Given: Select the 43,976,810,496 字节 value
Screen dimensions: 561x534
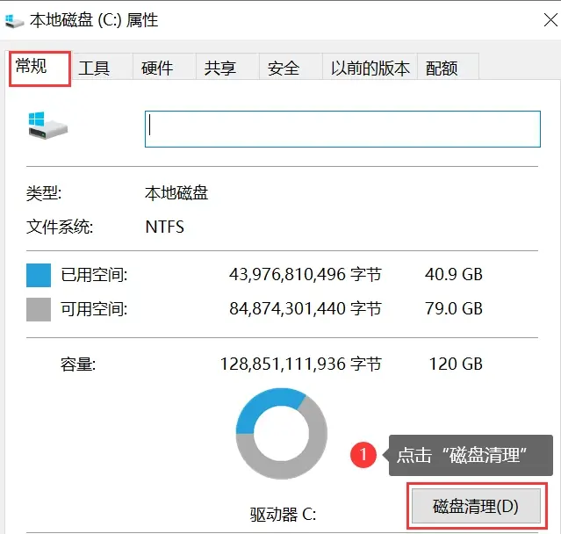Looking at the screenshot, I should [x=306, y=275].
